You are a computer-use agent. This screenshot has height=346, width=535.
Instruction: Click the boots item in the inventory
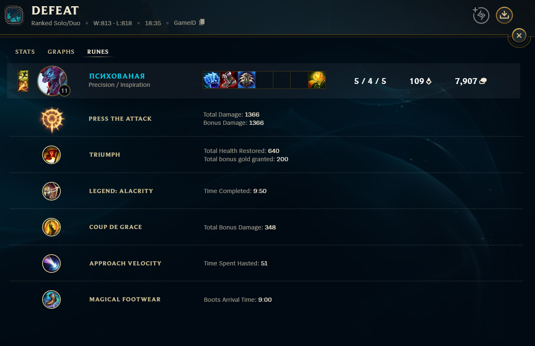229,80
